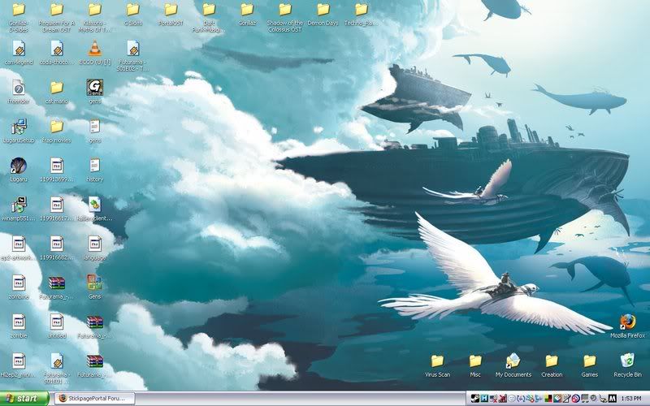Select the kaillera client file icon
The image size is (650, 406).
pyautogui.click(x=95, y=205)
